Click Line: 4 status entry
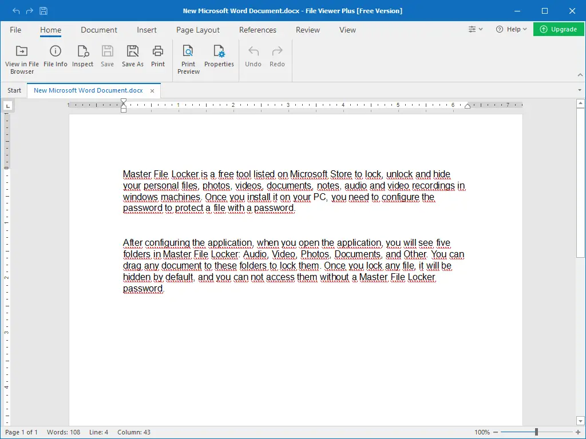Screen dimensions: 586x439 point(98,432)
